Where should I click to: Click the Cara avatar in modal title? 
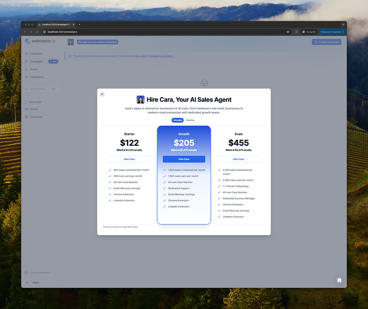141,100
